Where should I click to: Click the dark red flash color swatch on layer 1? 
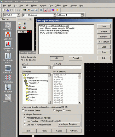pos(30,32)
